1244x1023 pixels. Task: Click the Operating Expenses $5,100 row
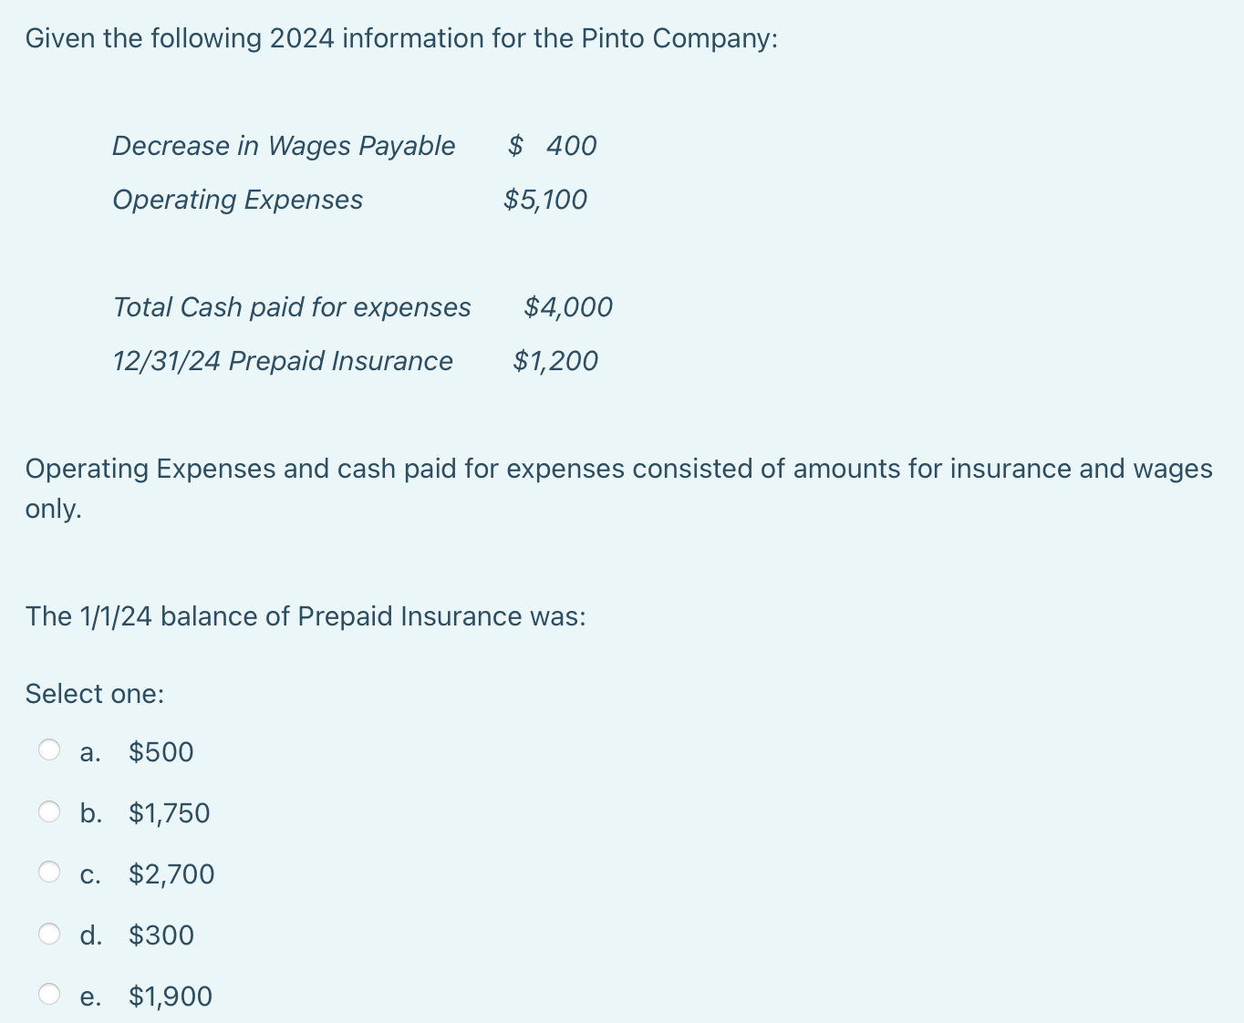350,200
